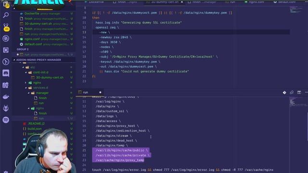Open build.json in the file tree
The height and width of the screenshot is (173, 308).
pos(35,129)
